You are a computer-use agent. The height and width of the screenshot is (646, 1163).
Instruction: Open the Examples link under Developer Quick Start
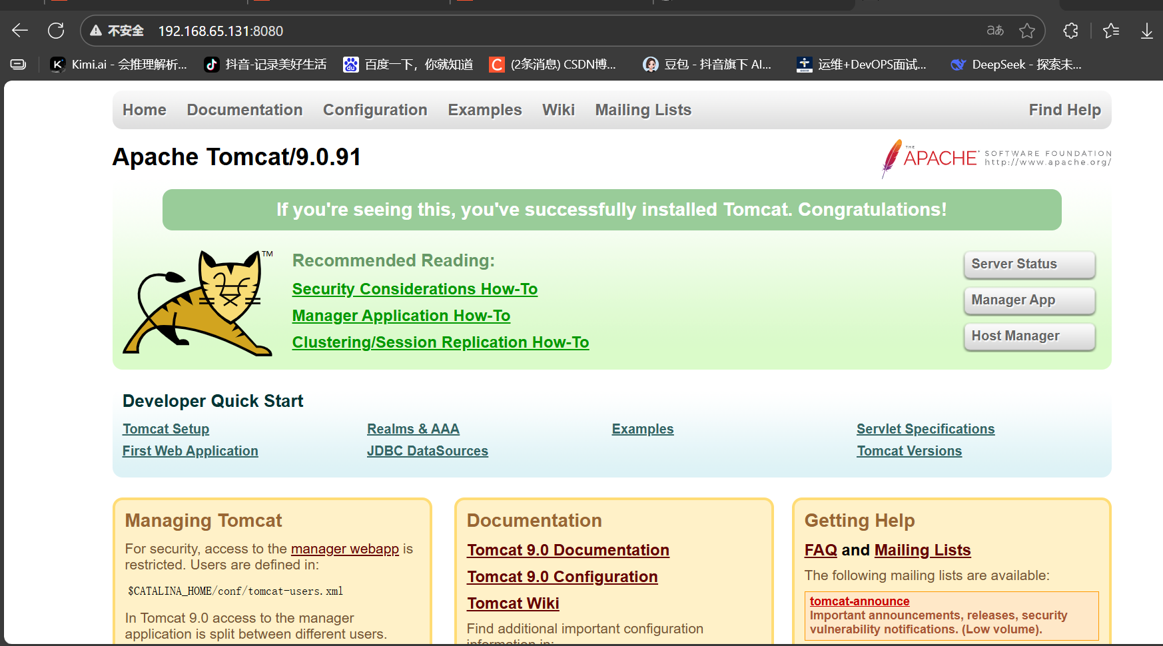coord(643,429)
